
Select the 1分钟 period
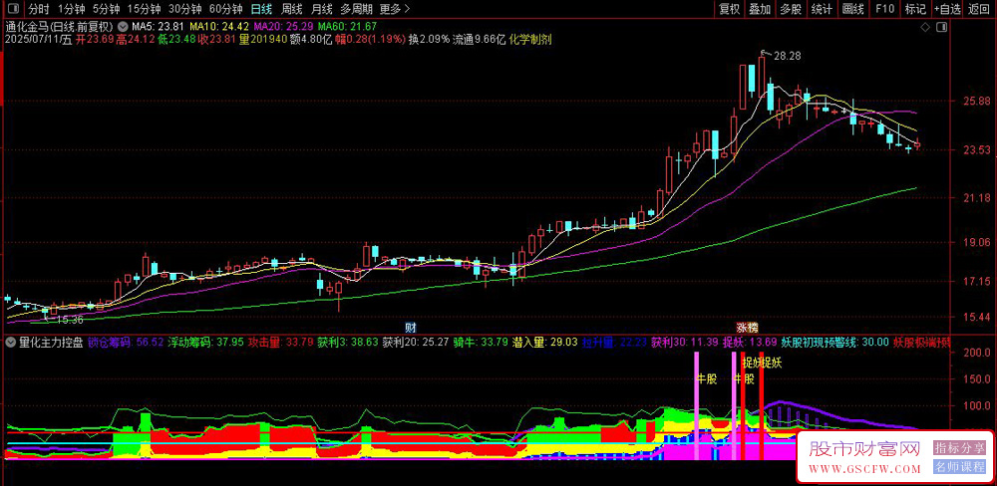[x=71, y=9]
